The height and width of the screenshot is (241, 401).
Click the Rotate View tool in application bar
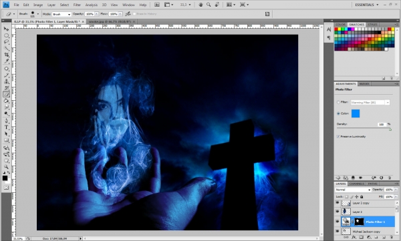pos(217,5)
